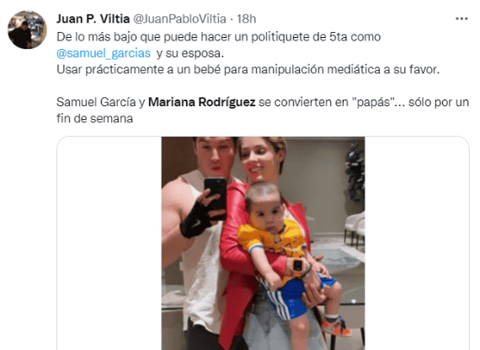
Task: Click the @JuanPabloViltia handle
Action: point(179,19)
